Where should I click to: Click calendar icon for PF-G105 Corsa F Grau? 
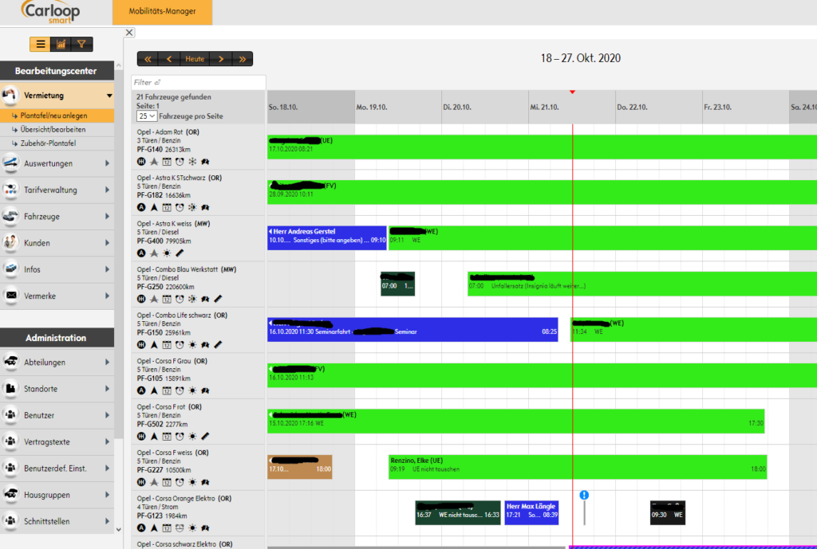point(167,390)
